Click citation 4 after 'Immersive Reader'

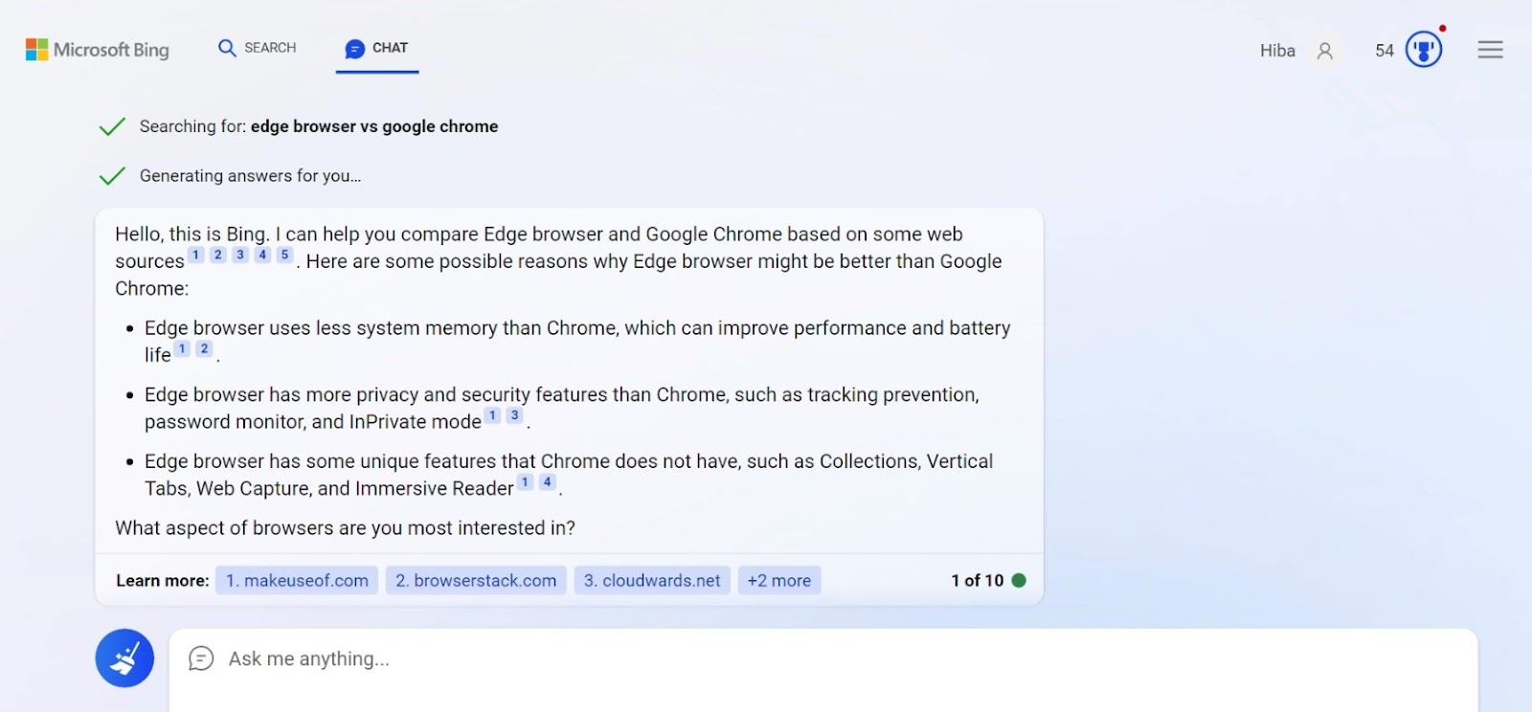pos(547,482)
